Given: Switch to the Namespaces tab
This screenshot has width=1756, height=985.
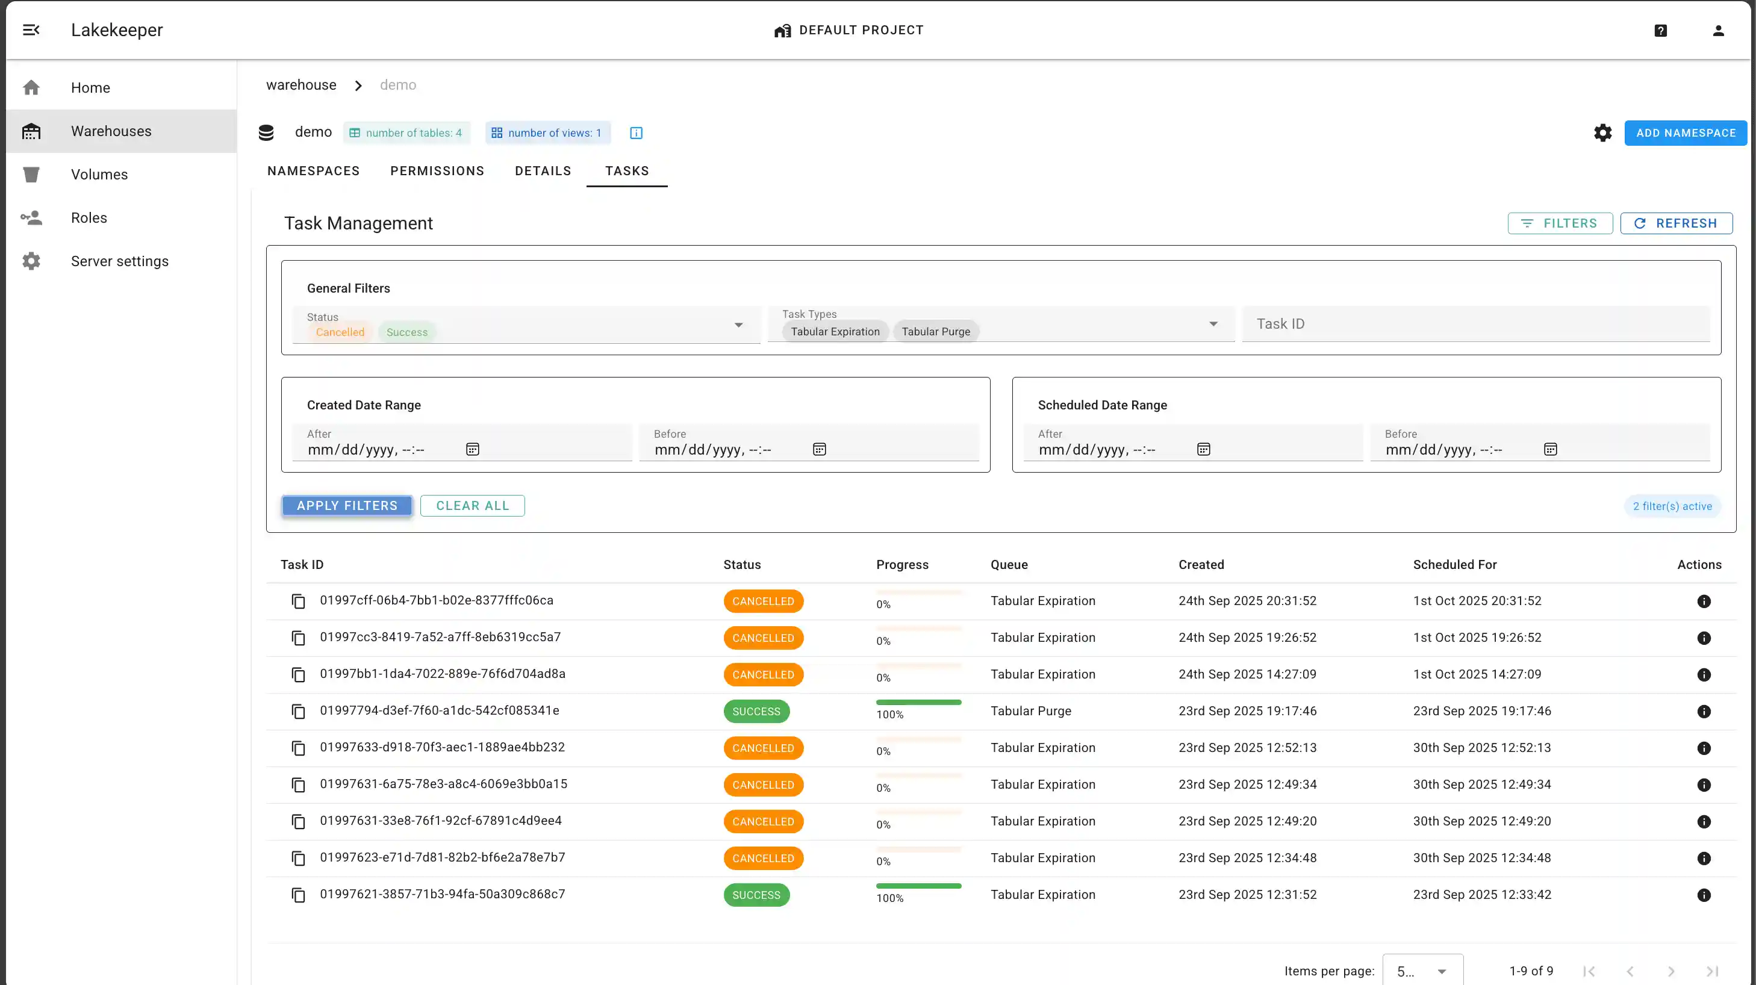Looking at the screenshot, I should click(314, 171).
